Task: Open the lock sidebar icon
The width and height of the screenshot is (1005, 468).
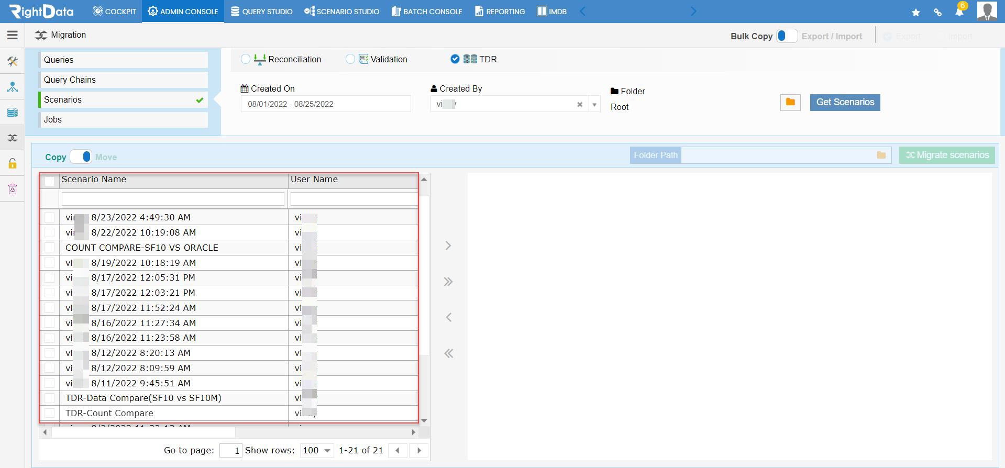Action: [13, 163]
